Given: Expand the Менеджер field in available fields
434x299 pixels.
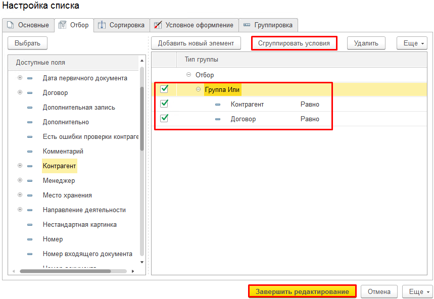Looking at the screenshot, I should 20,180.
